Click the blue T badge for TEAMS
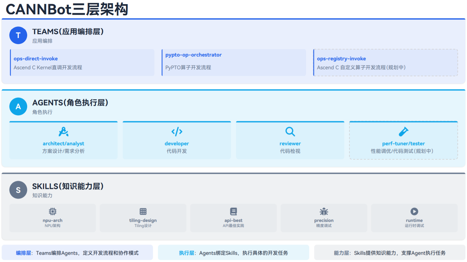467x262 pixels. pos(18,35)
